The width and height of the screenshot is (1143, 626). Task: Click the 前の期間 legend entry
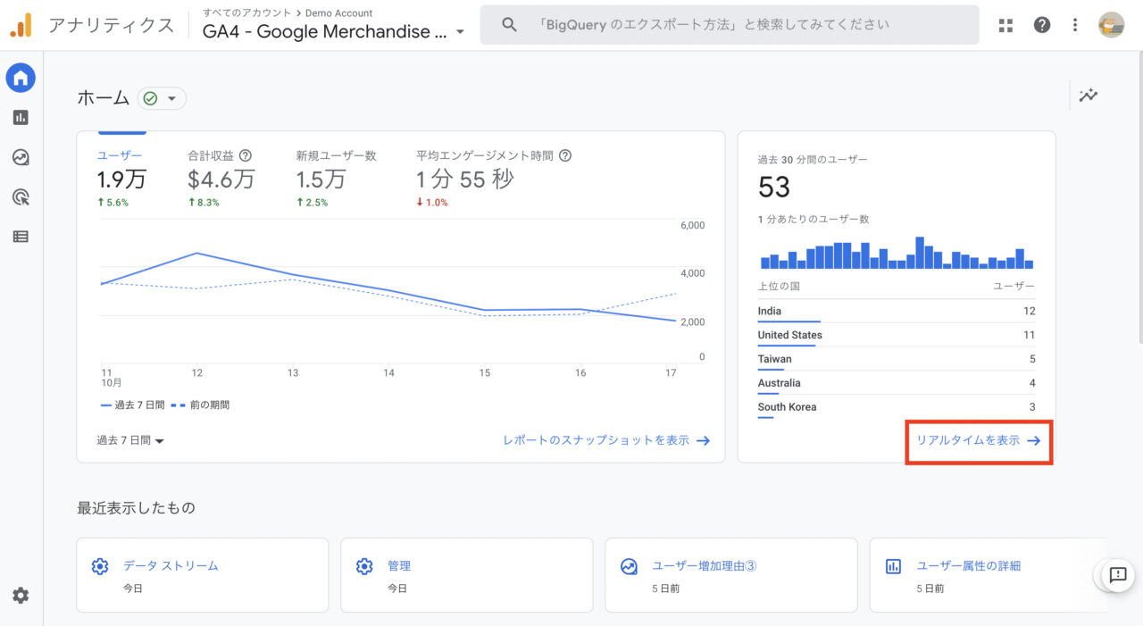pos(202,405)
